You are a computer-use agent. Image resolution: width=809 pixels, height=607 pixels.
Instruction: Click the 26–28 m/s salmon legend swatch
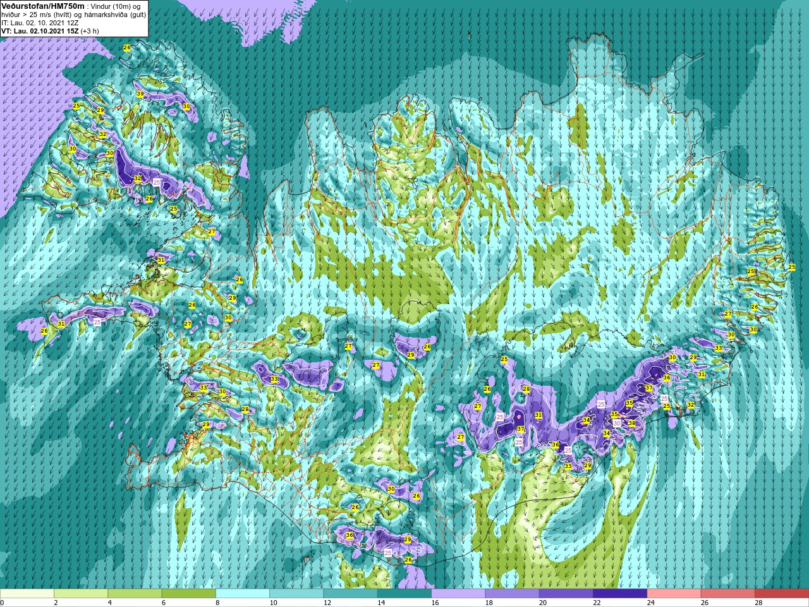pos(727,594)
